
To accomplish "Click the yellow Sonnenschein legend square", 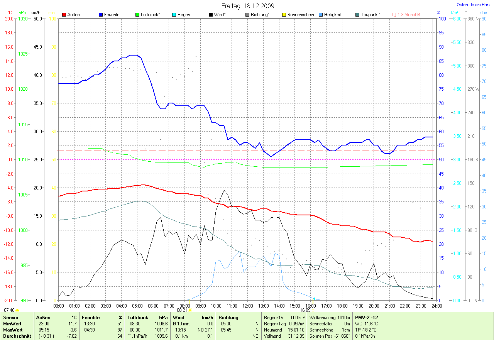I will click(284, 15).
